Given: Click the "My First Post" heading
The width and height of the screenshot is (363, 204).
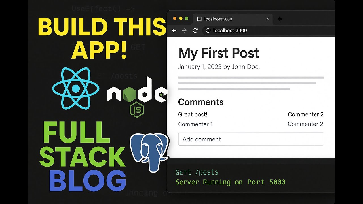Looking at the screenshot, I should click(219, 53).
